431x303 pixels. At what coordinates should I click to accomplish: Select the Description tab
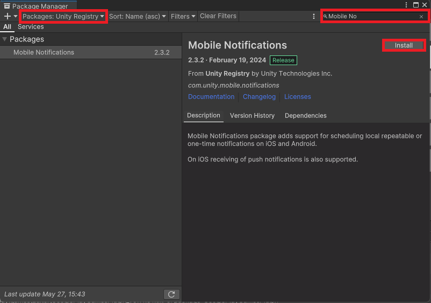[x=203, y=116]
